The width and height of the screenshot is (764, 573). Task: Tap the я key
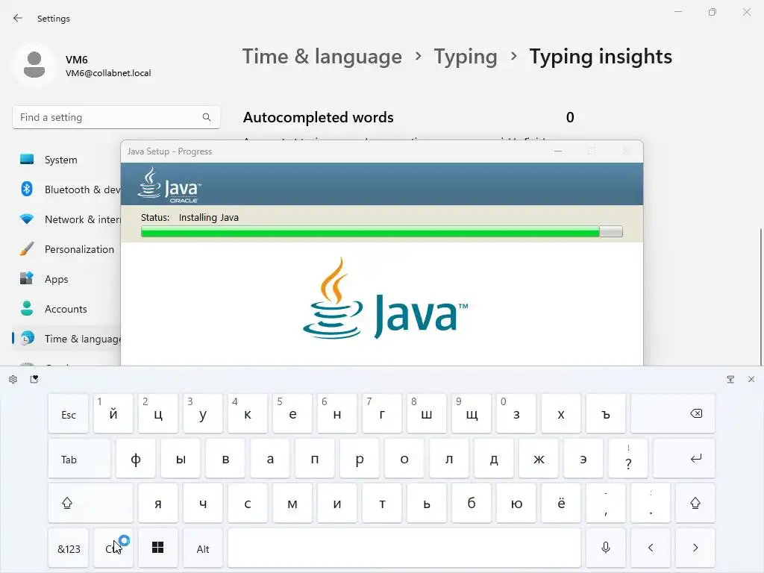158,503
